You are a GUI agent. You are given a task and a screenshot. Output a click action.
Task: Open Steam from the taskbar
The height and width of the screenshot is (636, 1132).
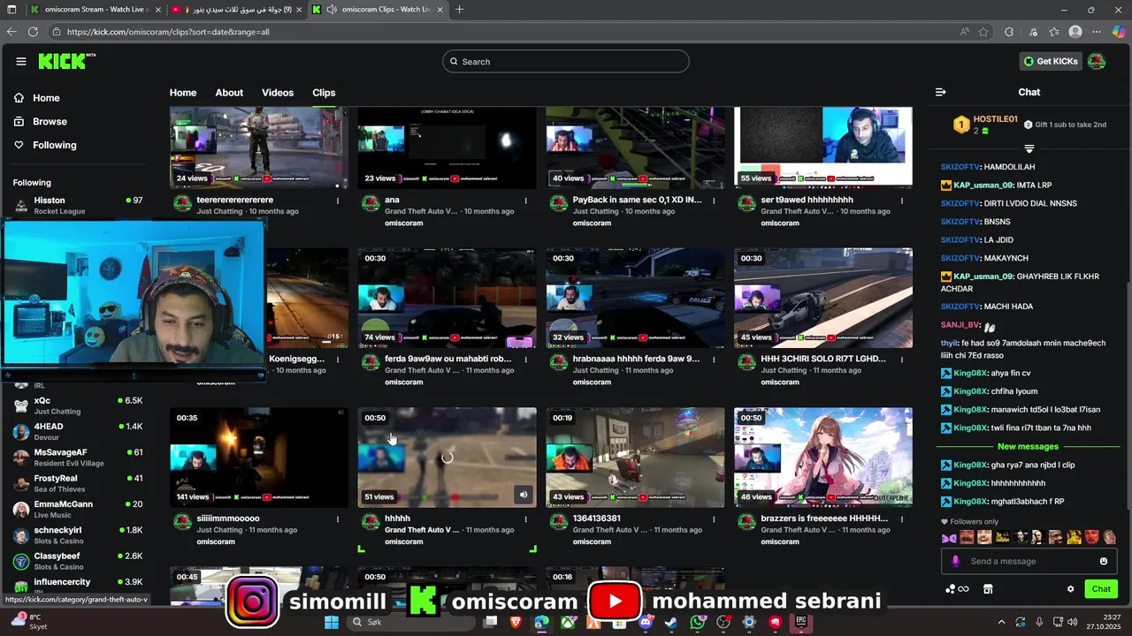click(671, 622)
